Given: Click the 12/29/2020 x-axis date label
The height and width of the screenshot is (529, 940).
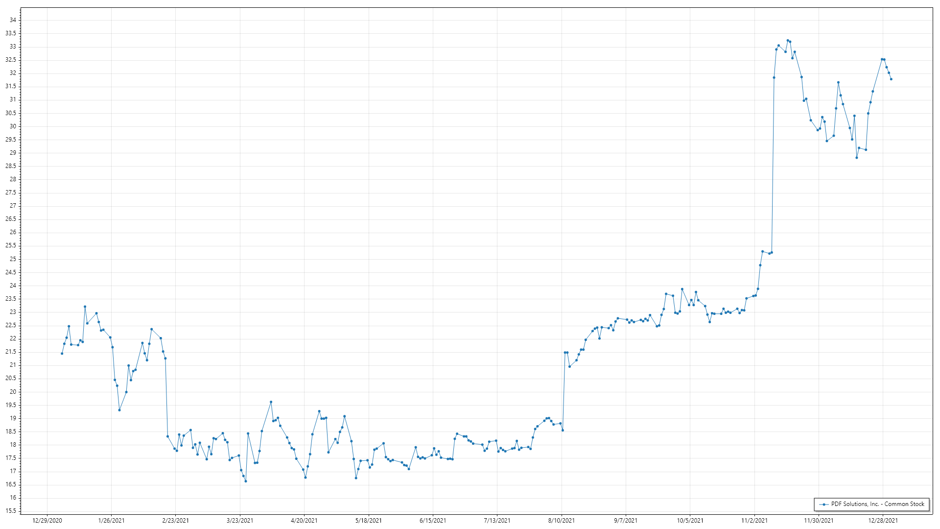Looking at the screenshot, I should pyautogui.click(x=47, y=520).
